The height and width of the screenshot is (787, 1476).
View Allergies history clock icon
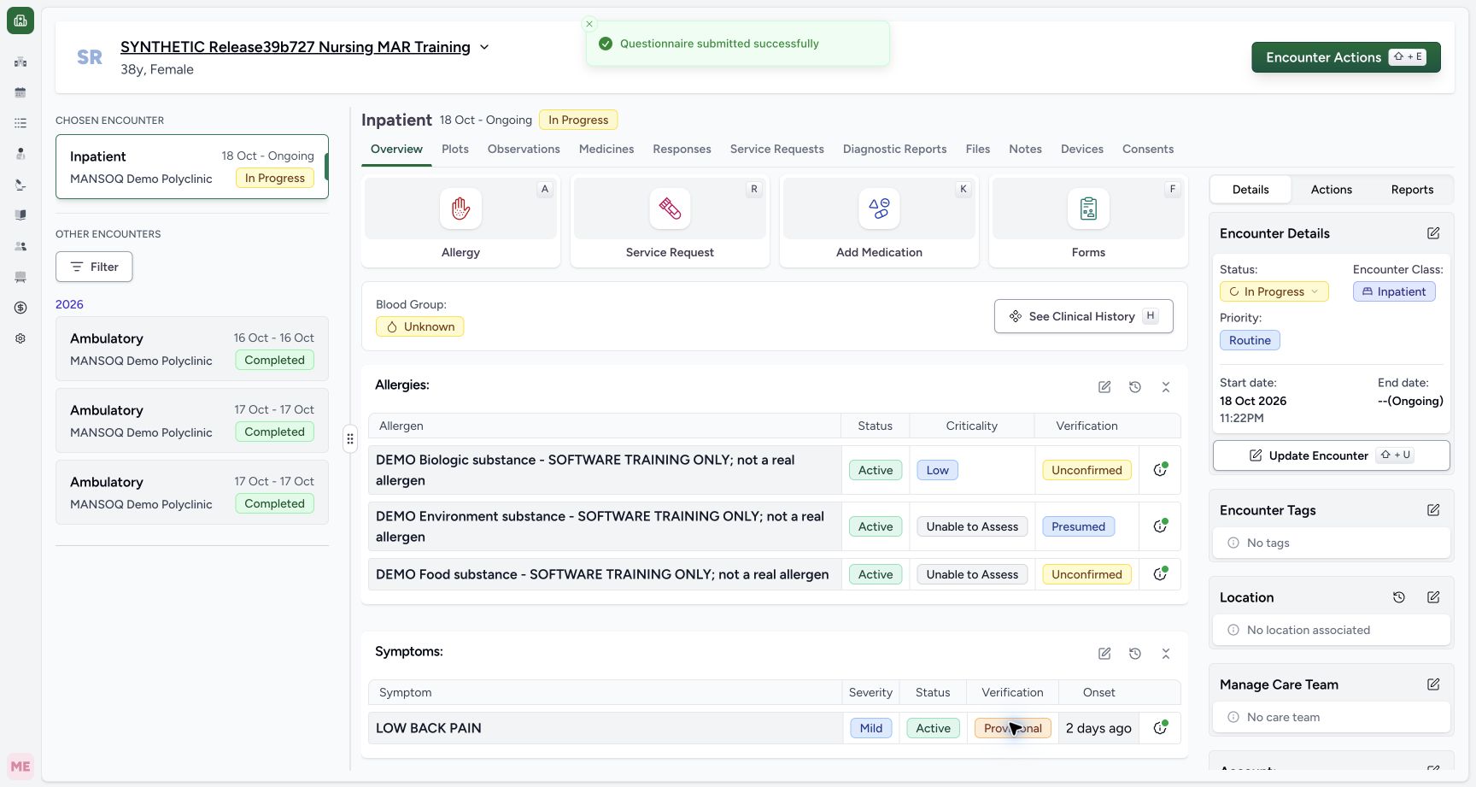(x=1135, y=387)
